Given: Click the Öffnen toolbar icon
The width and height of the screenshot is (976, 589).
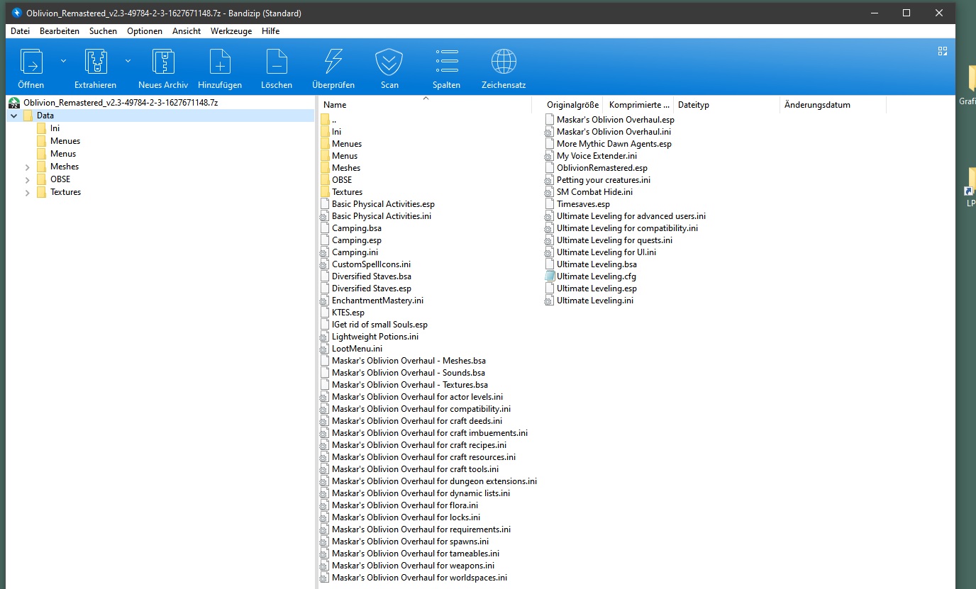Looking at the screenshot, I should [x=31, y=62].
